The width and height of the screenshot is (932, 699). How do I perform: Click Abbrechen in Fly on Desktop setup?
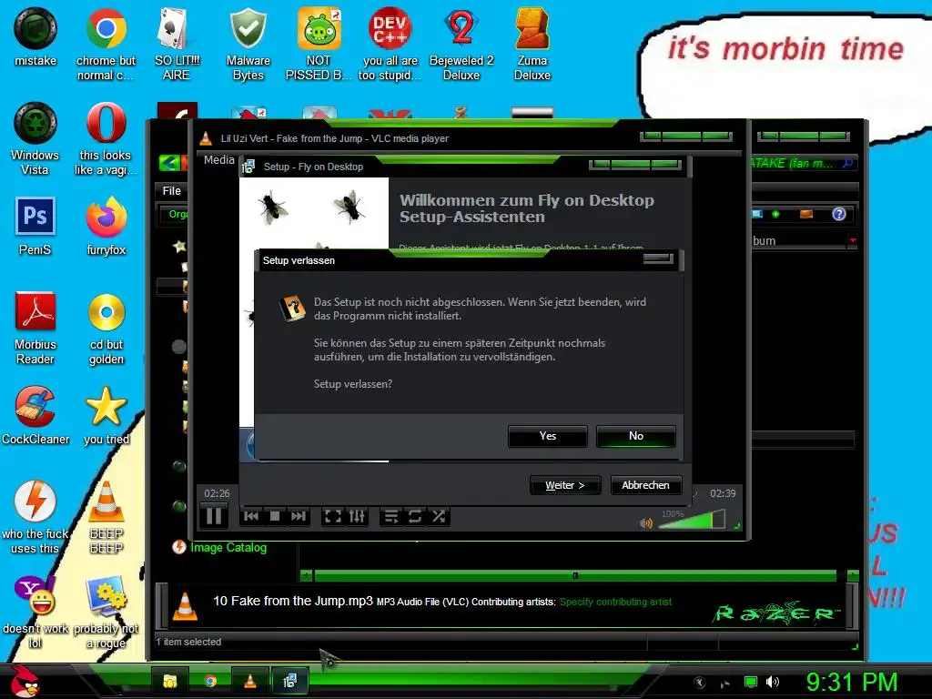(x=645, y=485)
